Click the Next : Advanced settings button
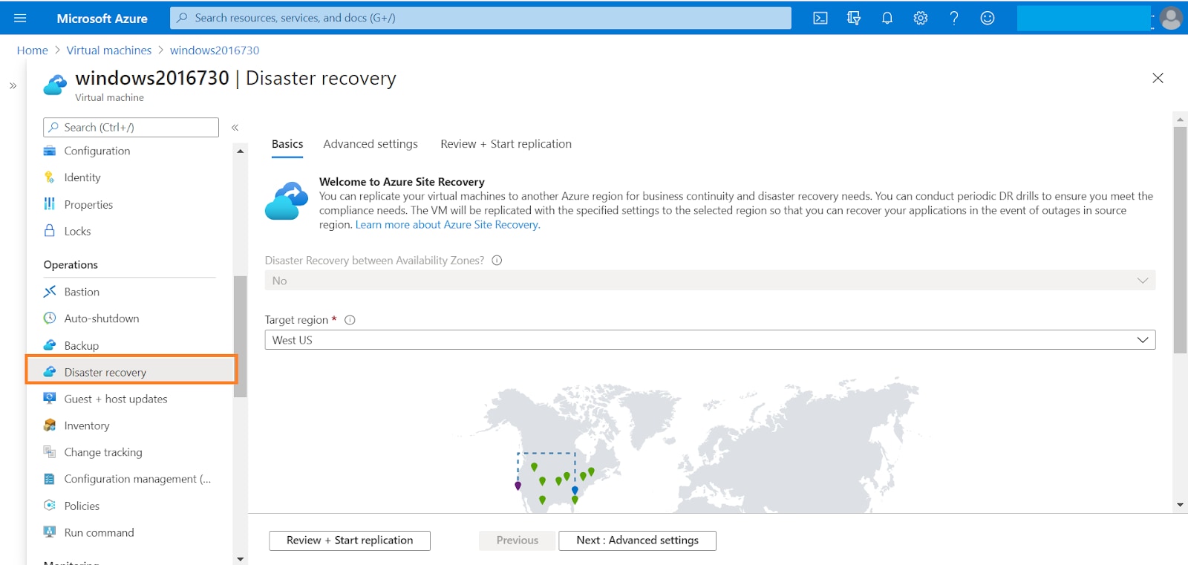The width and height of the screenshot is (1188, 565). click(x=636, y=540)
